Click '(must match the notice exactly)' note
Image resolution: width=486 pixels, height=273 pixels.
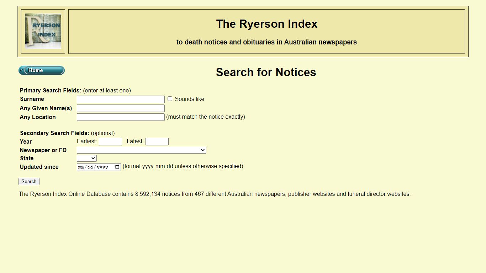[x=206, y=117]
